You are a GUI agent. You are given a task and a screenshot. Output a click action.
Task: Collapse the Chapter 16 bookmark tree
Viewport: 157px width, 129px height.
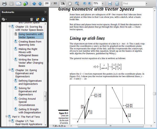coord(10,70)
